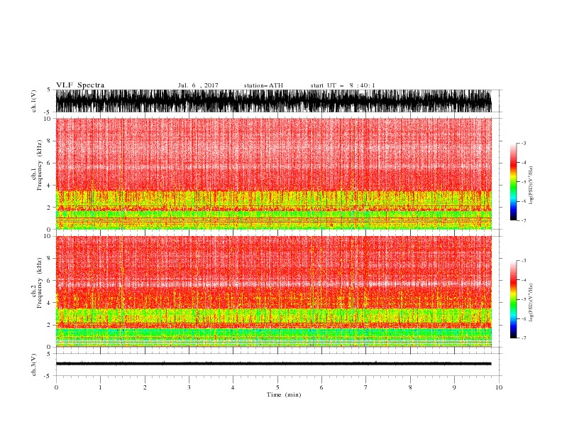Click the 'VLF Spectra' title text
The height and width of the screenshot is (435, 562).
(80, 85)
